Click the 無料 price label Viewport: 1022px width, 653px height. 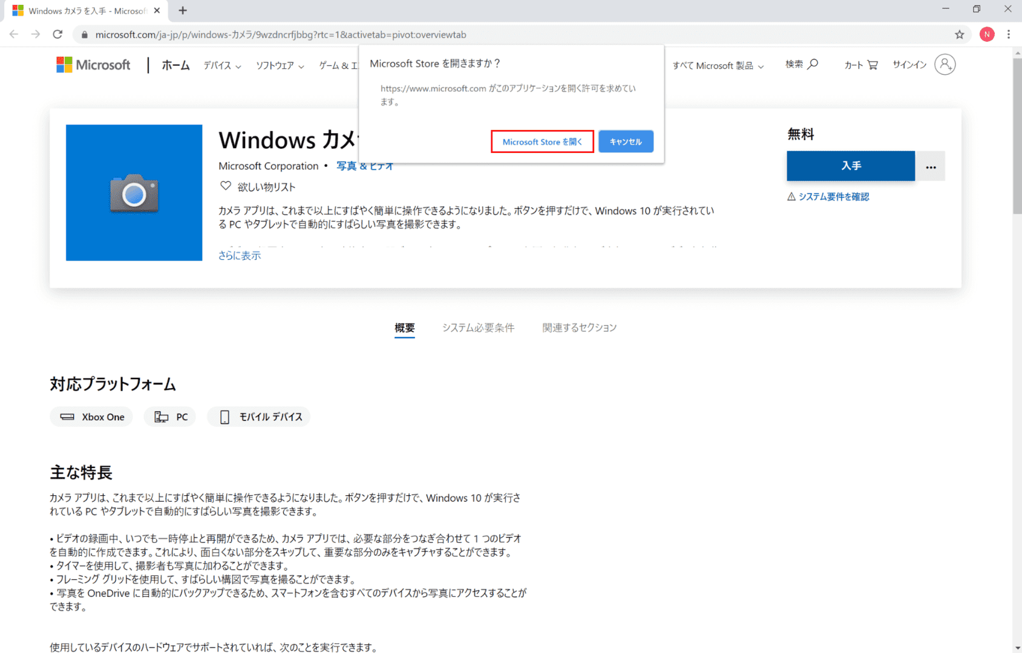tap(801, 134)
